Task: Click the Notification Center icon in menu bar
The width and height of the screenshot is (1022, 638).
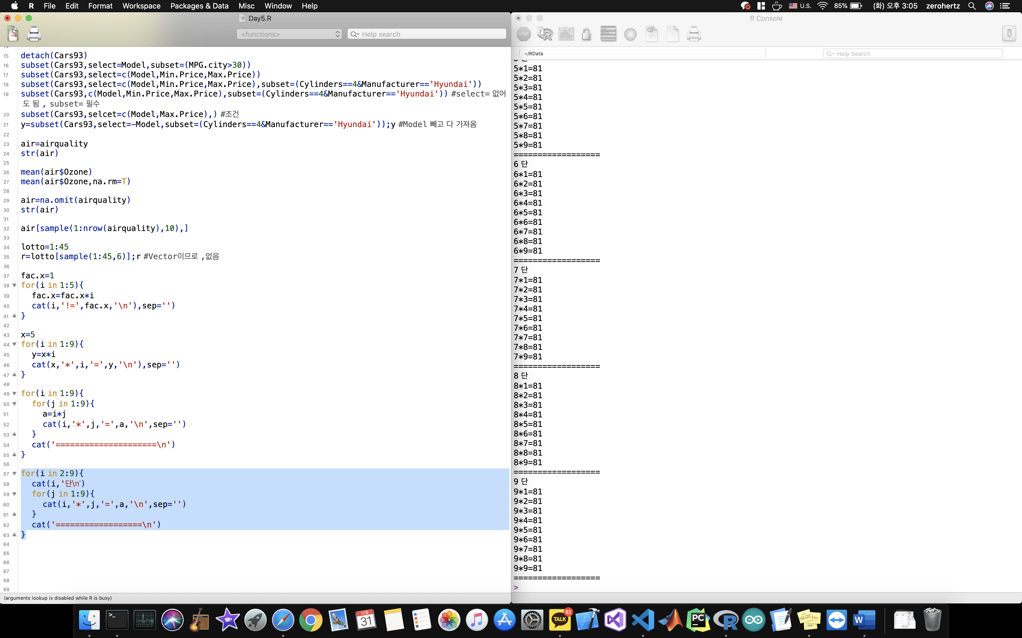Action: 1005,6
